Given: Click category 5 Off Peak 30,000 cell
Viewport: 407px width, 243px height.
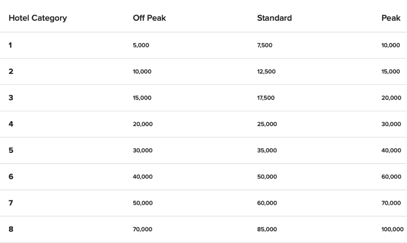Looking at the screenshot, I should tap(142, 150).
